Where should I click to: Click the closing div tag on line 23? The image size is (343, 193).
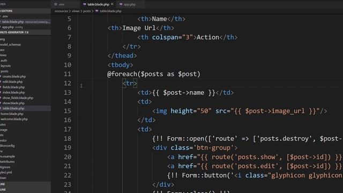pos(163,184)
